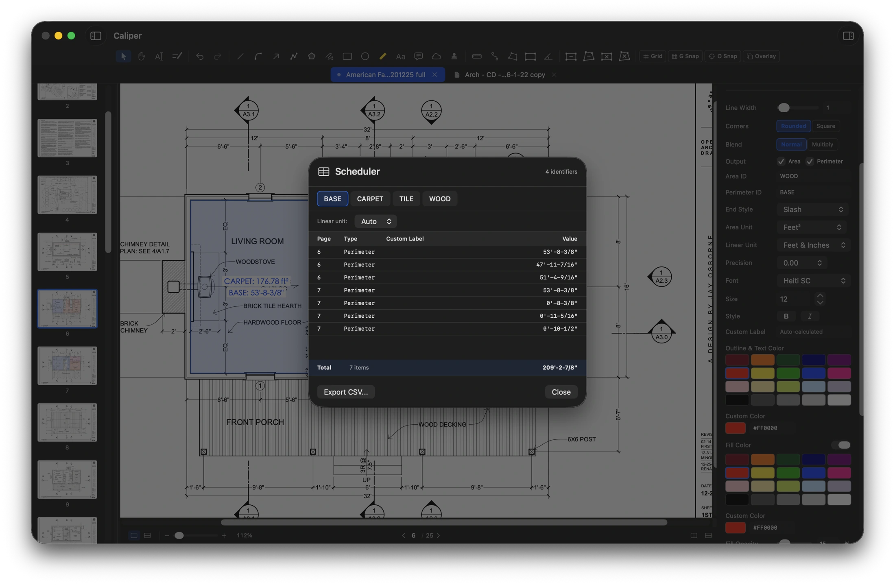895x585 pixels.
Task: Open the Precision 0.00 dropdown
Action: (x=801, y=263)
